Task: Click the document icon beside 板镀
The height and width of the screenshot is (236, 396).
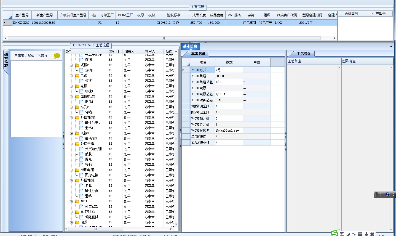Action: point(82,81)
